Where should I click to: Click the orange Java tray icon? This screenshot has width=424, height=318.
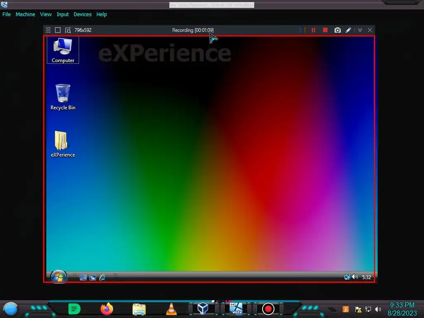point(346,309)
